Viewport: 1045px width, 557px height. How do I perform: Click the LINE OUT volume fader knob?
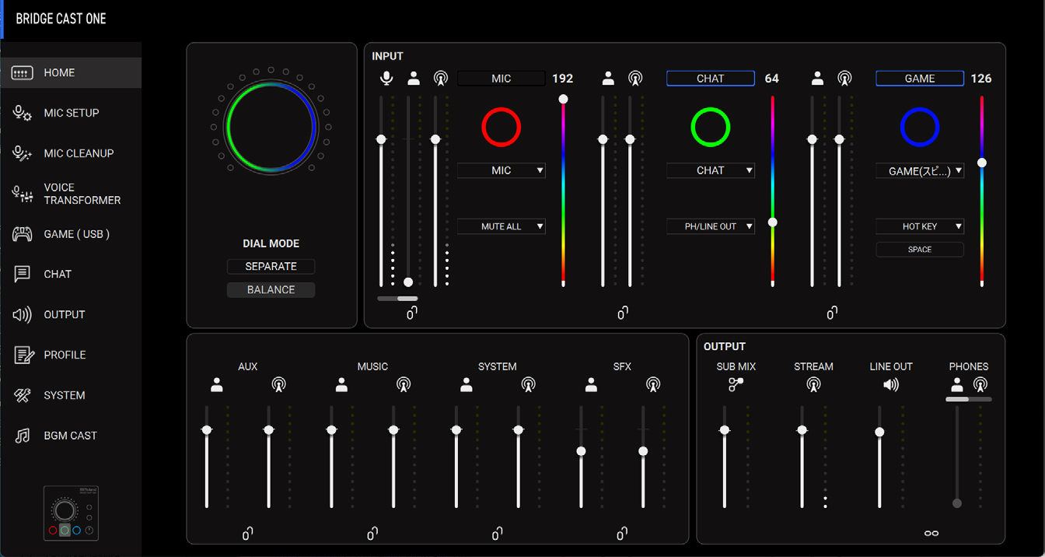click(x=879, y=432)
